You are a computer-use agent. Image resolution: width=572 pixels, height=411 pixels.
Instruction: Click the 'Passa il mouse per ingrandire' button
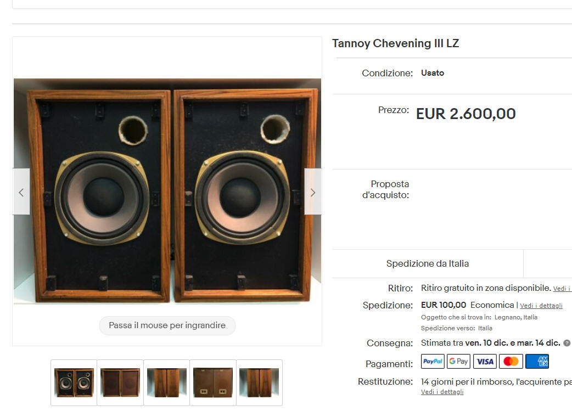click(x=167, y=325)
